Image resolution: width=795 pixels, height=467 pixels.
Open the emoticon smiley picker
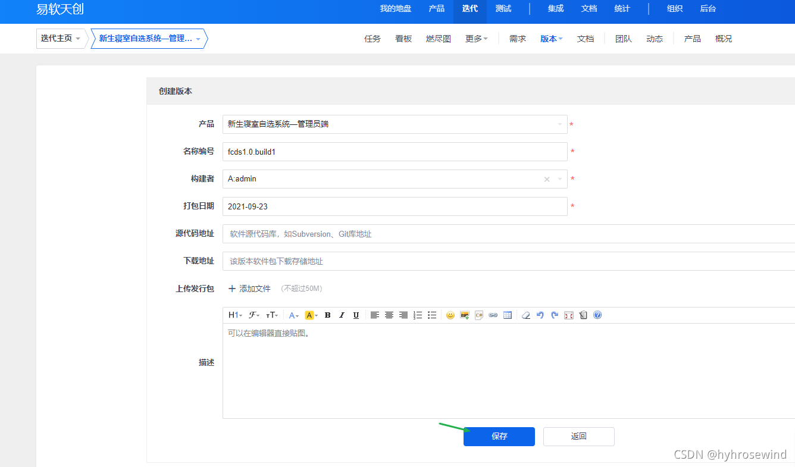[450, 315]
